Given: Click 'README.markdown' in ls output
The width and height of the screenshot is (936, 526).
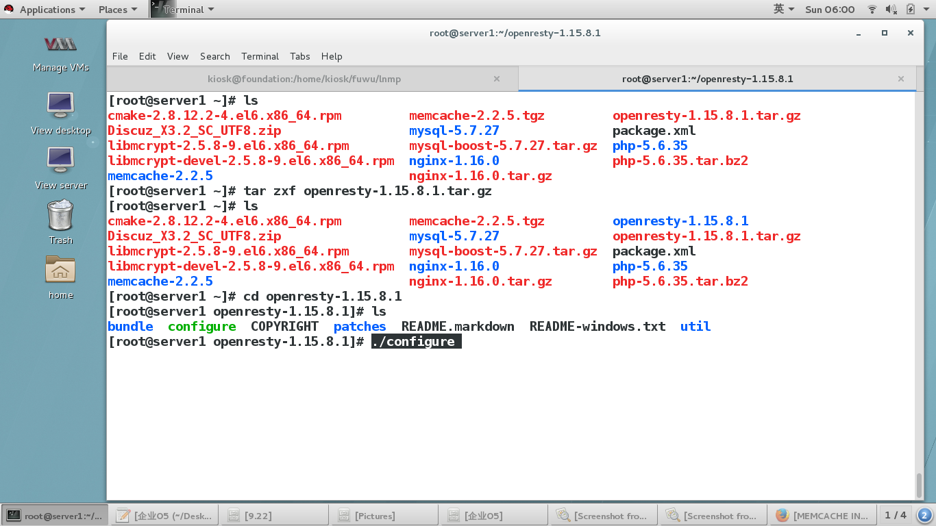Looking at the screenshot, I should (x=458, y=327).
